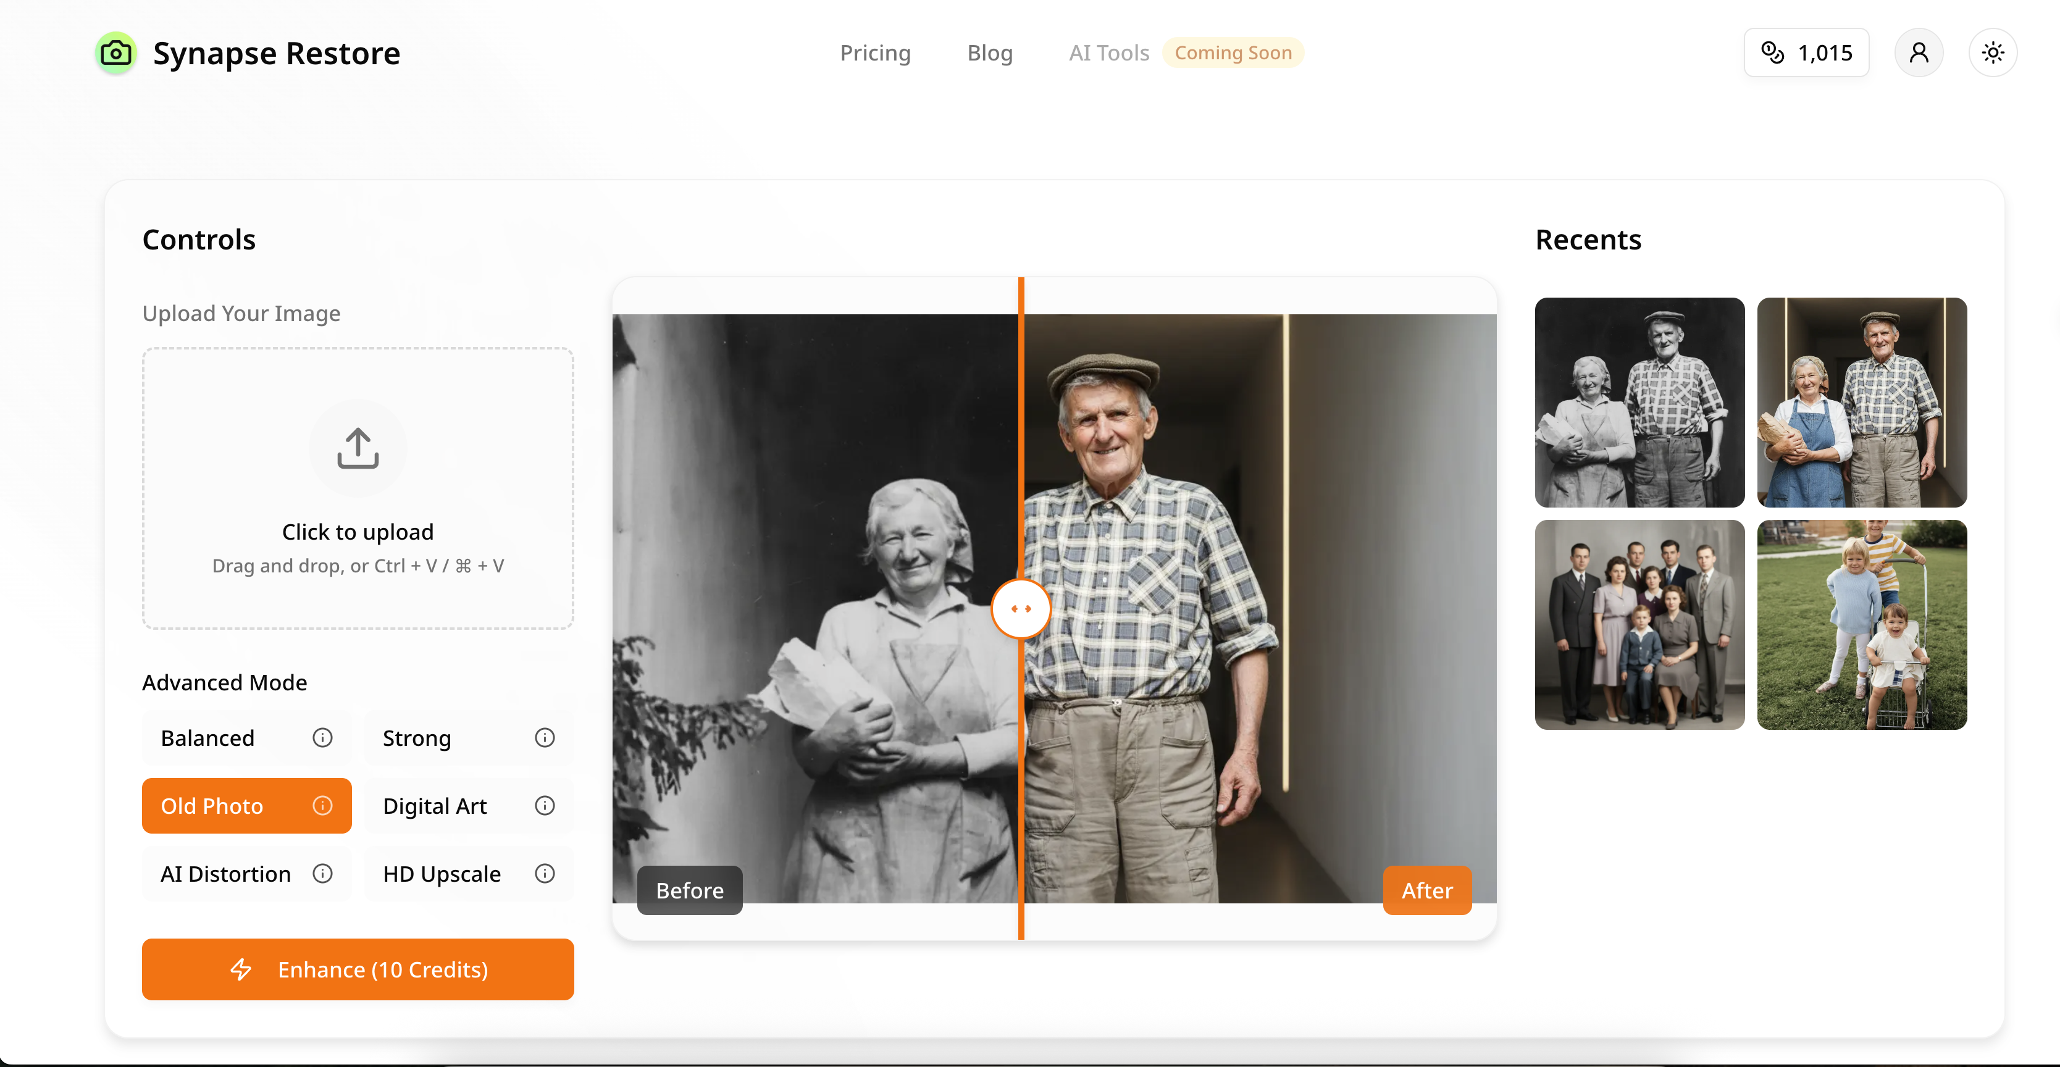Switch to Digital Art mode

coord(434,805)
